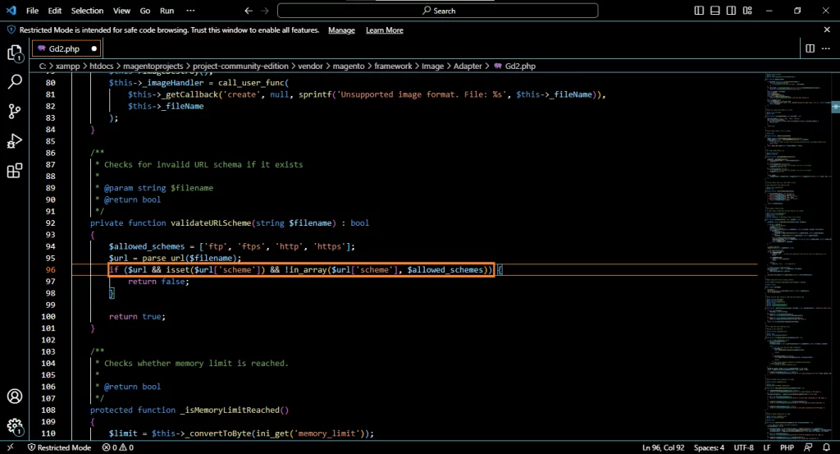Screen dimensions: 840x454
Task: Click the VS Code logo icon
Action: coord(11,10)
